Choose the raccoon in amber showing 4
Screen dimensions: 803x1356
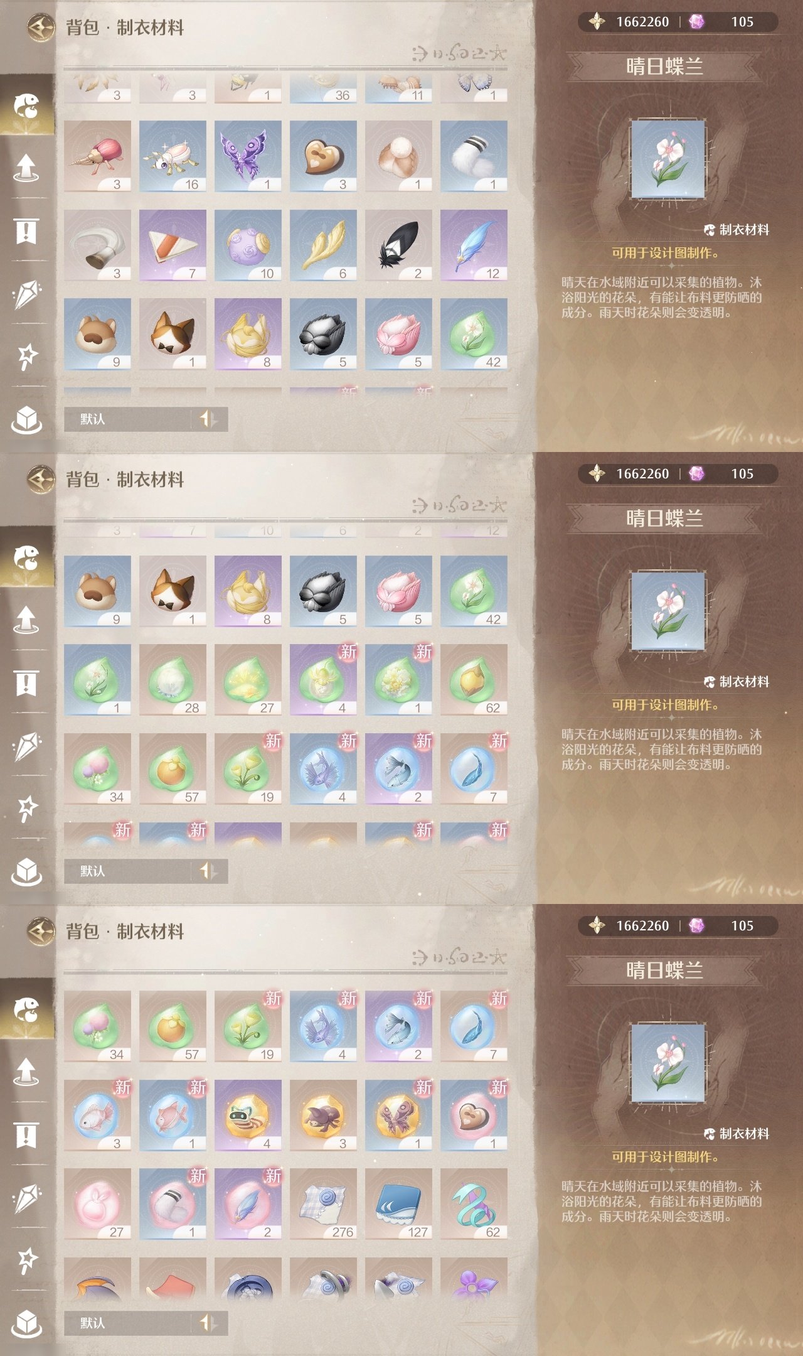click(248, 1116)
